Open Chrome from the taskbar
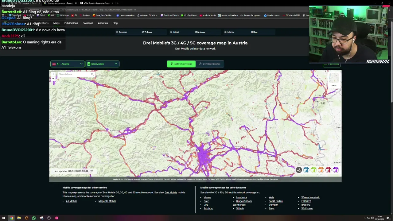Viewport: 393px width, 221px height. point(11,218)
